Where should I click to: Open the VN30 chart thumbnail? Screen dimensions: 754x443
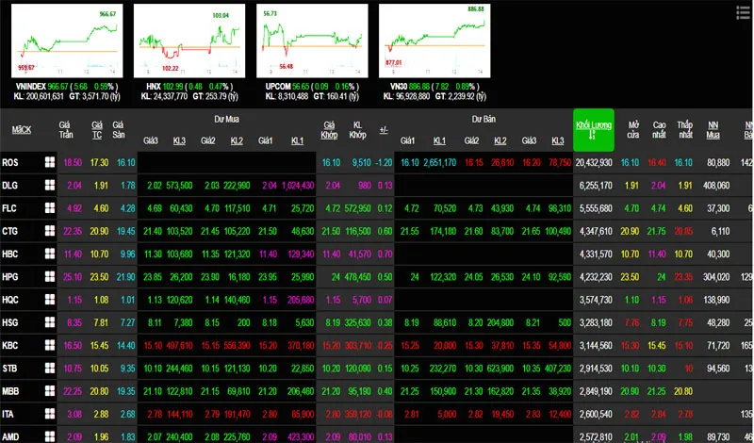434,41
